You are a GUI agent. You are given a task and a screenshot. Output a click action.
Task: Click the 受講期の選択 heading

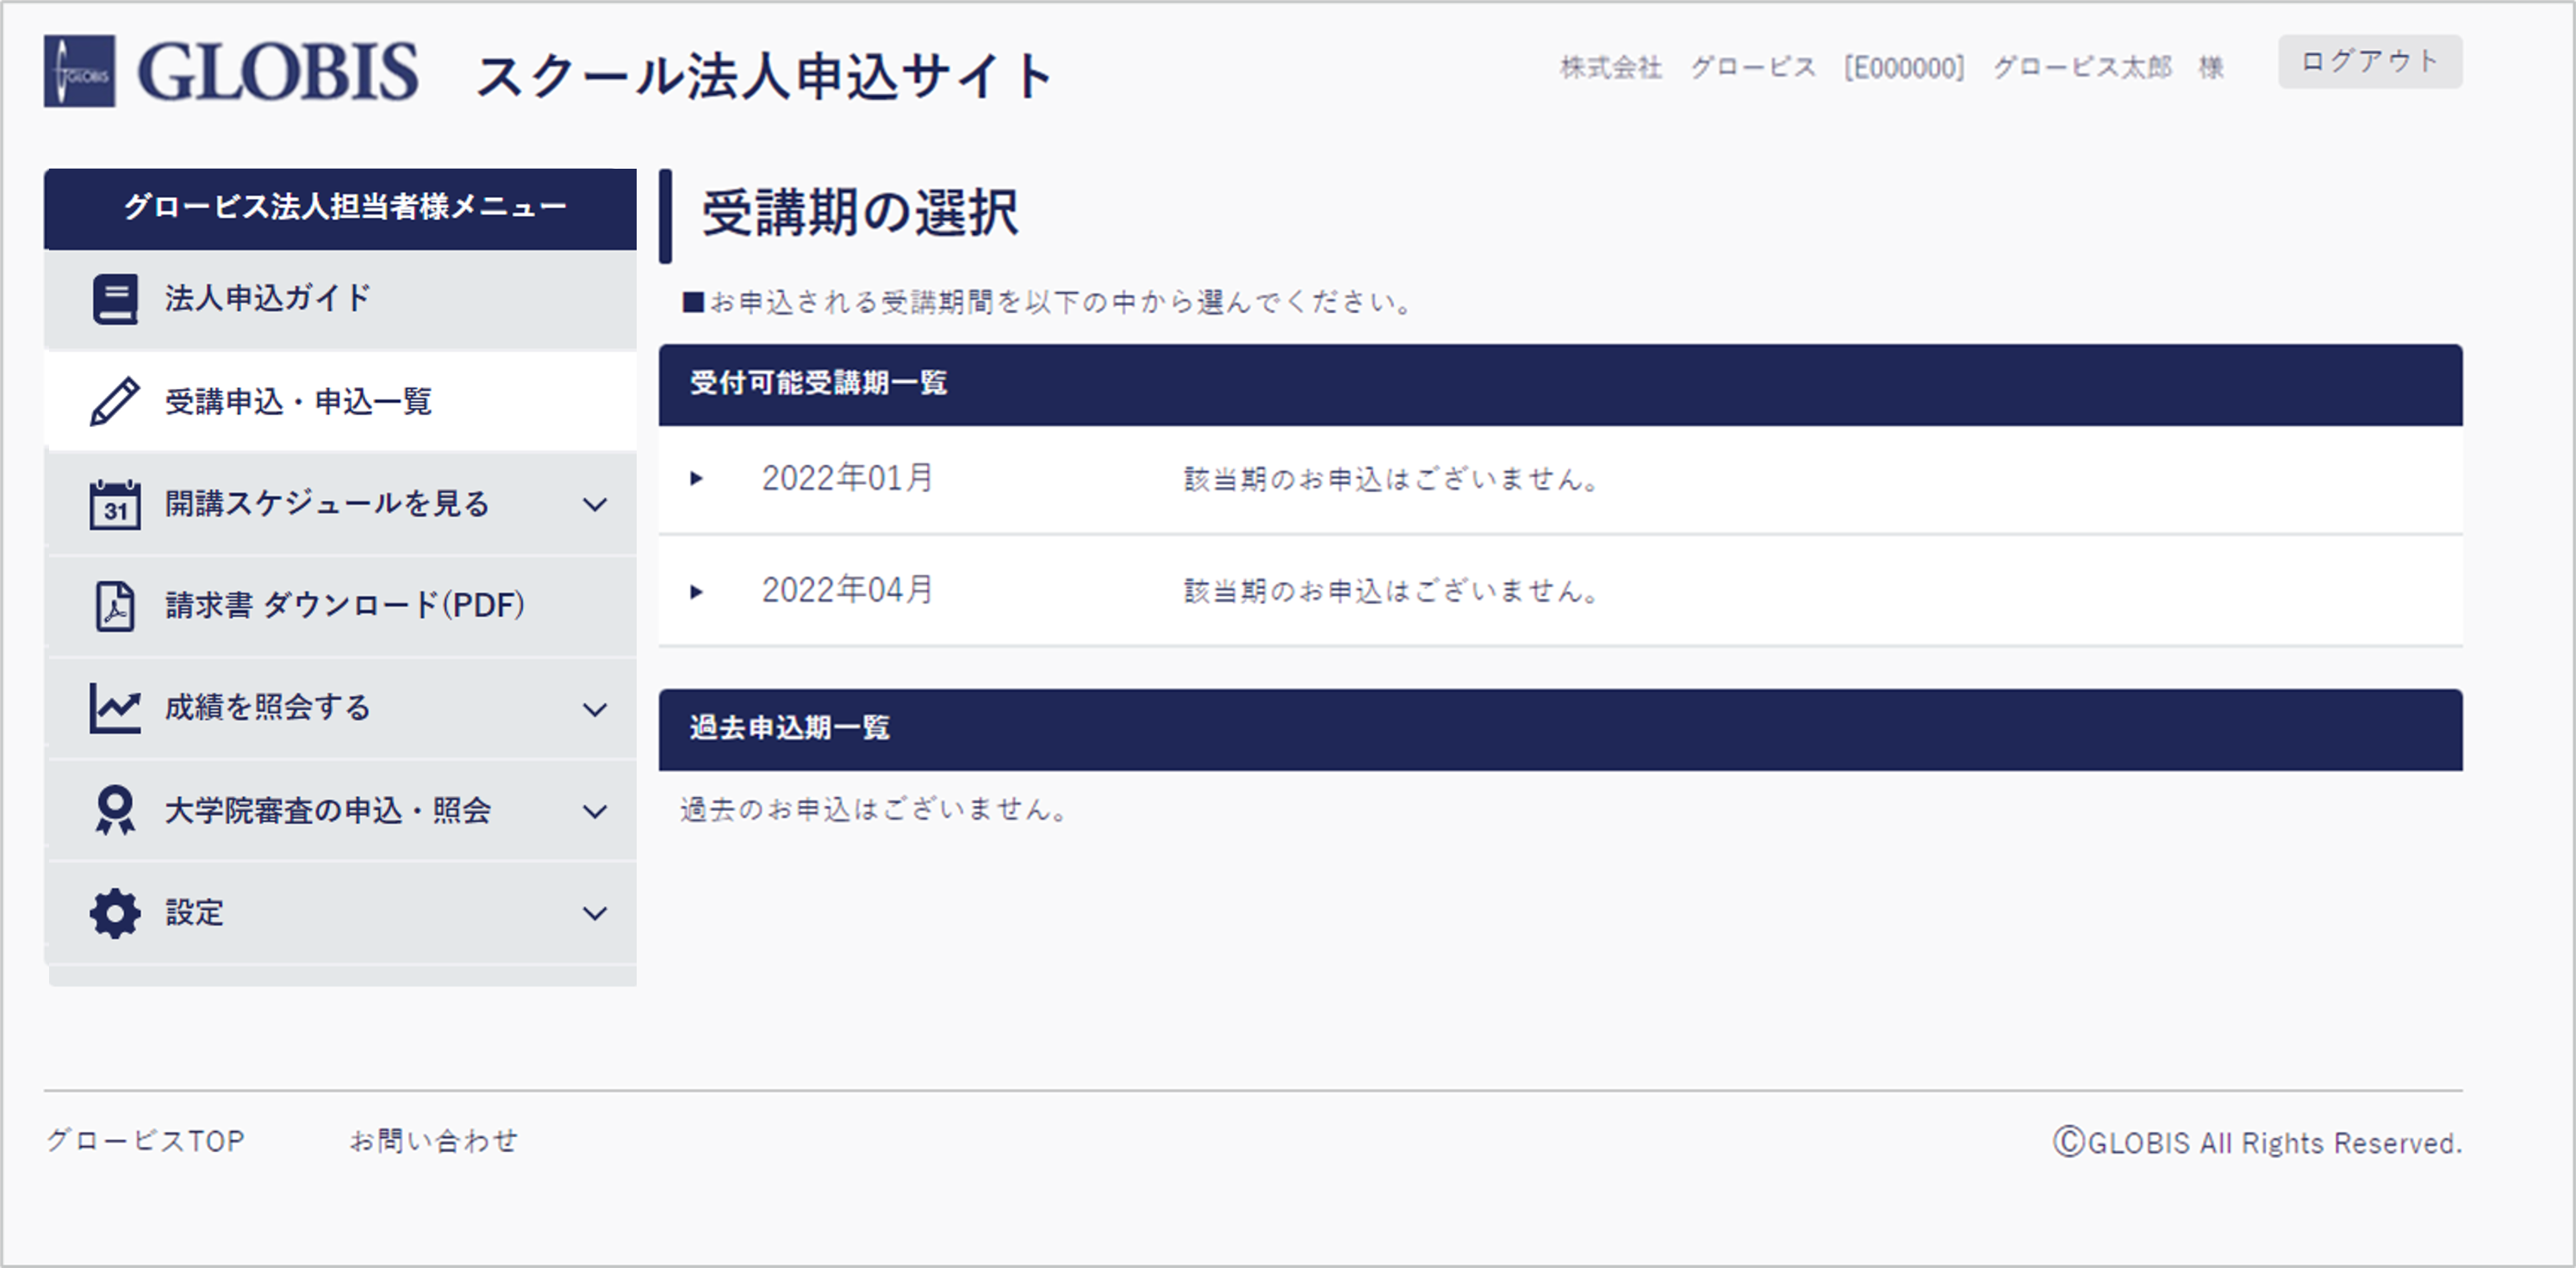click(x=860, y=213)
